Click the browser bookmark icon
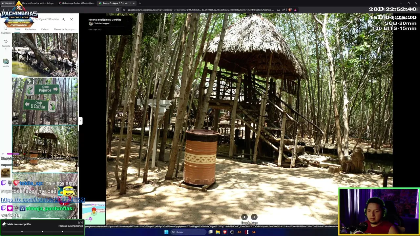The image size is (420, 236). (x=117, y=10)
